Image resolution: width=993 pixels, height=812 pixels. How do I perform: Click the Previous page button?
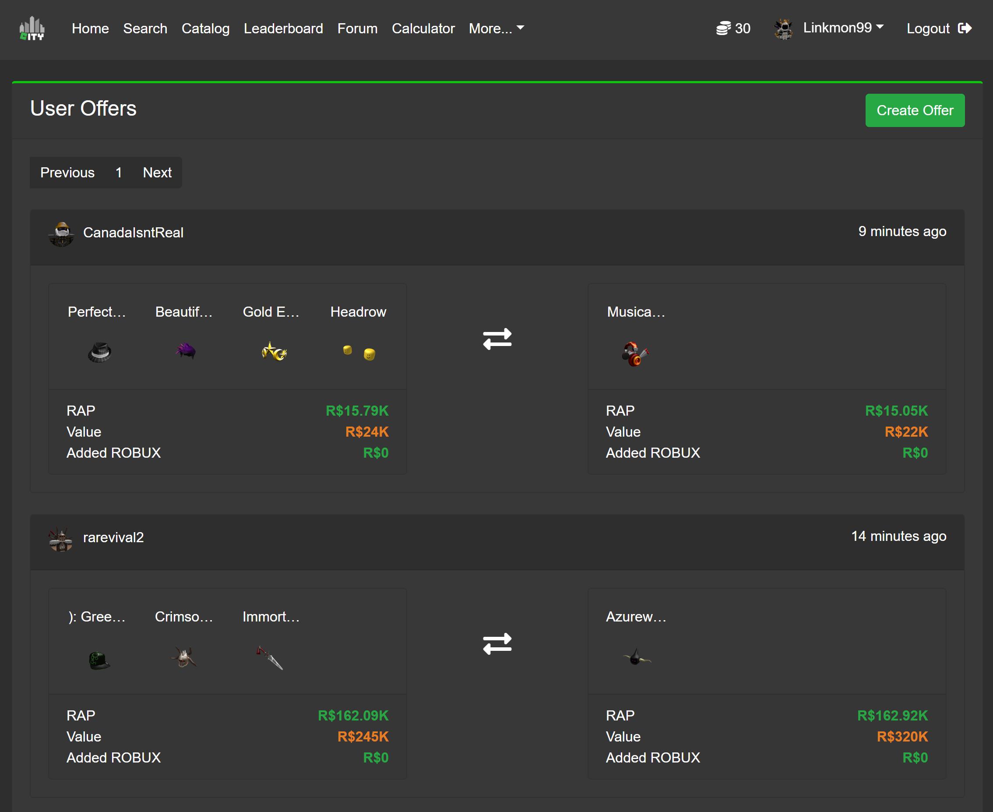[x=67, y=173]
